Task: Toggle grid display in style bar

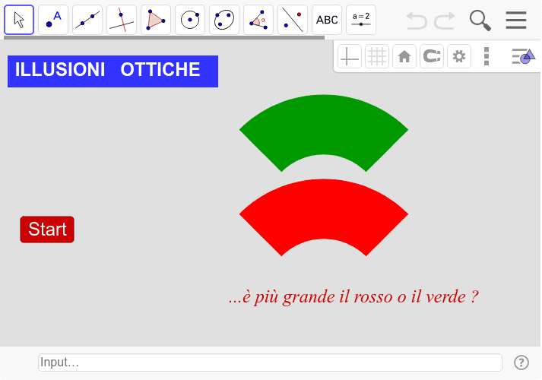Action: coord(377,56)
